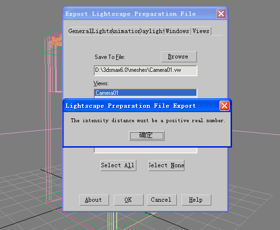Go to the Windows tab

click(177, 31)
